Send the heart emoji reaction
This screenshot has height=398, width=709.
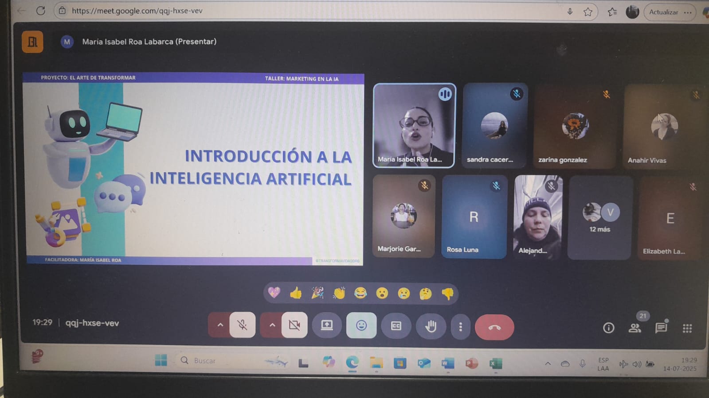click(x=274, y=293)
